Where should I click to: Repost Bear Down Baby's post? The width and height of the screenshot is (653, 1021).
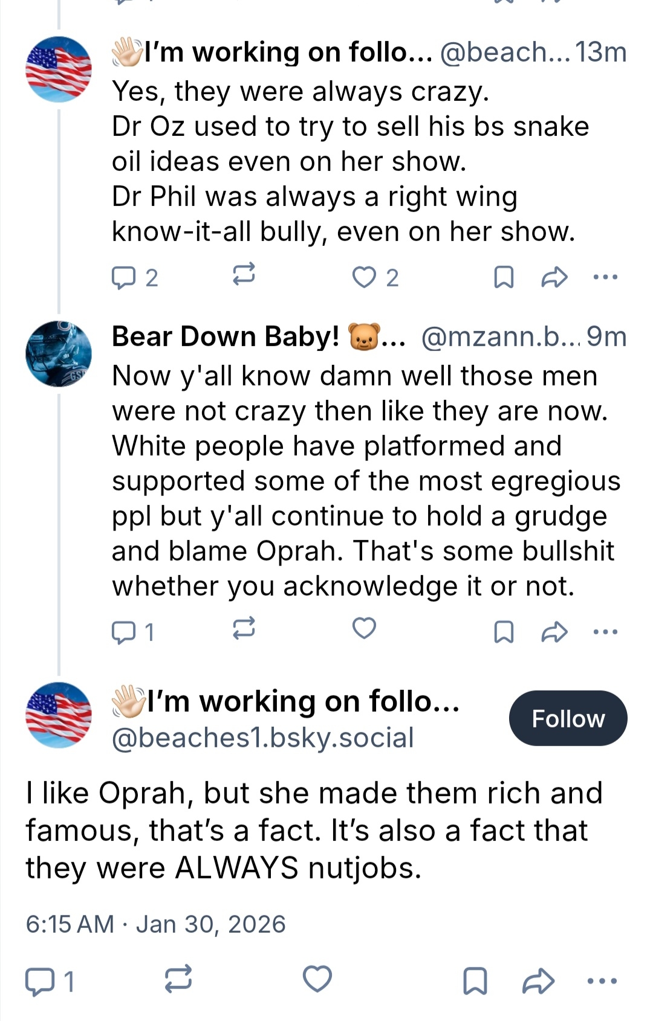pos(244,629)
